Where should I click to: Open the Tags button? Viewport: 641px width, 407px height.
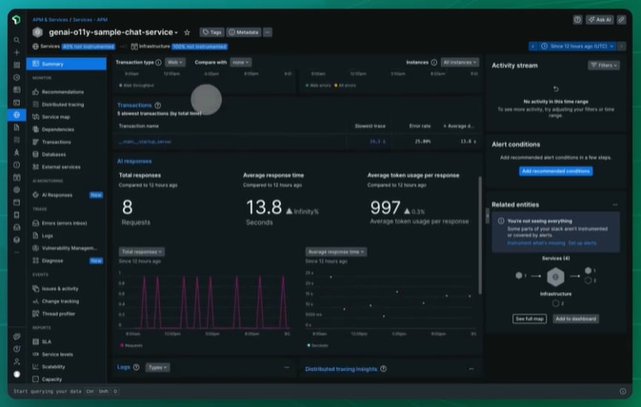(x=212, y=32)
